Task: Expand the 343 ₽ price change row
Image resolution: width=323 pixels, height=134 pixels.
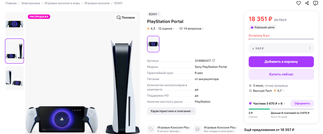Action: tap(281, 48)
